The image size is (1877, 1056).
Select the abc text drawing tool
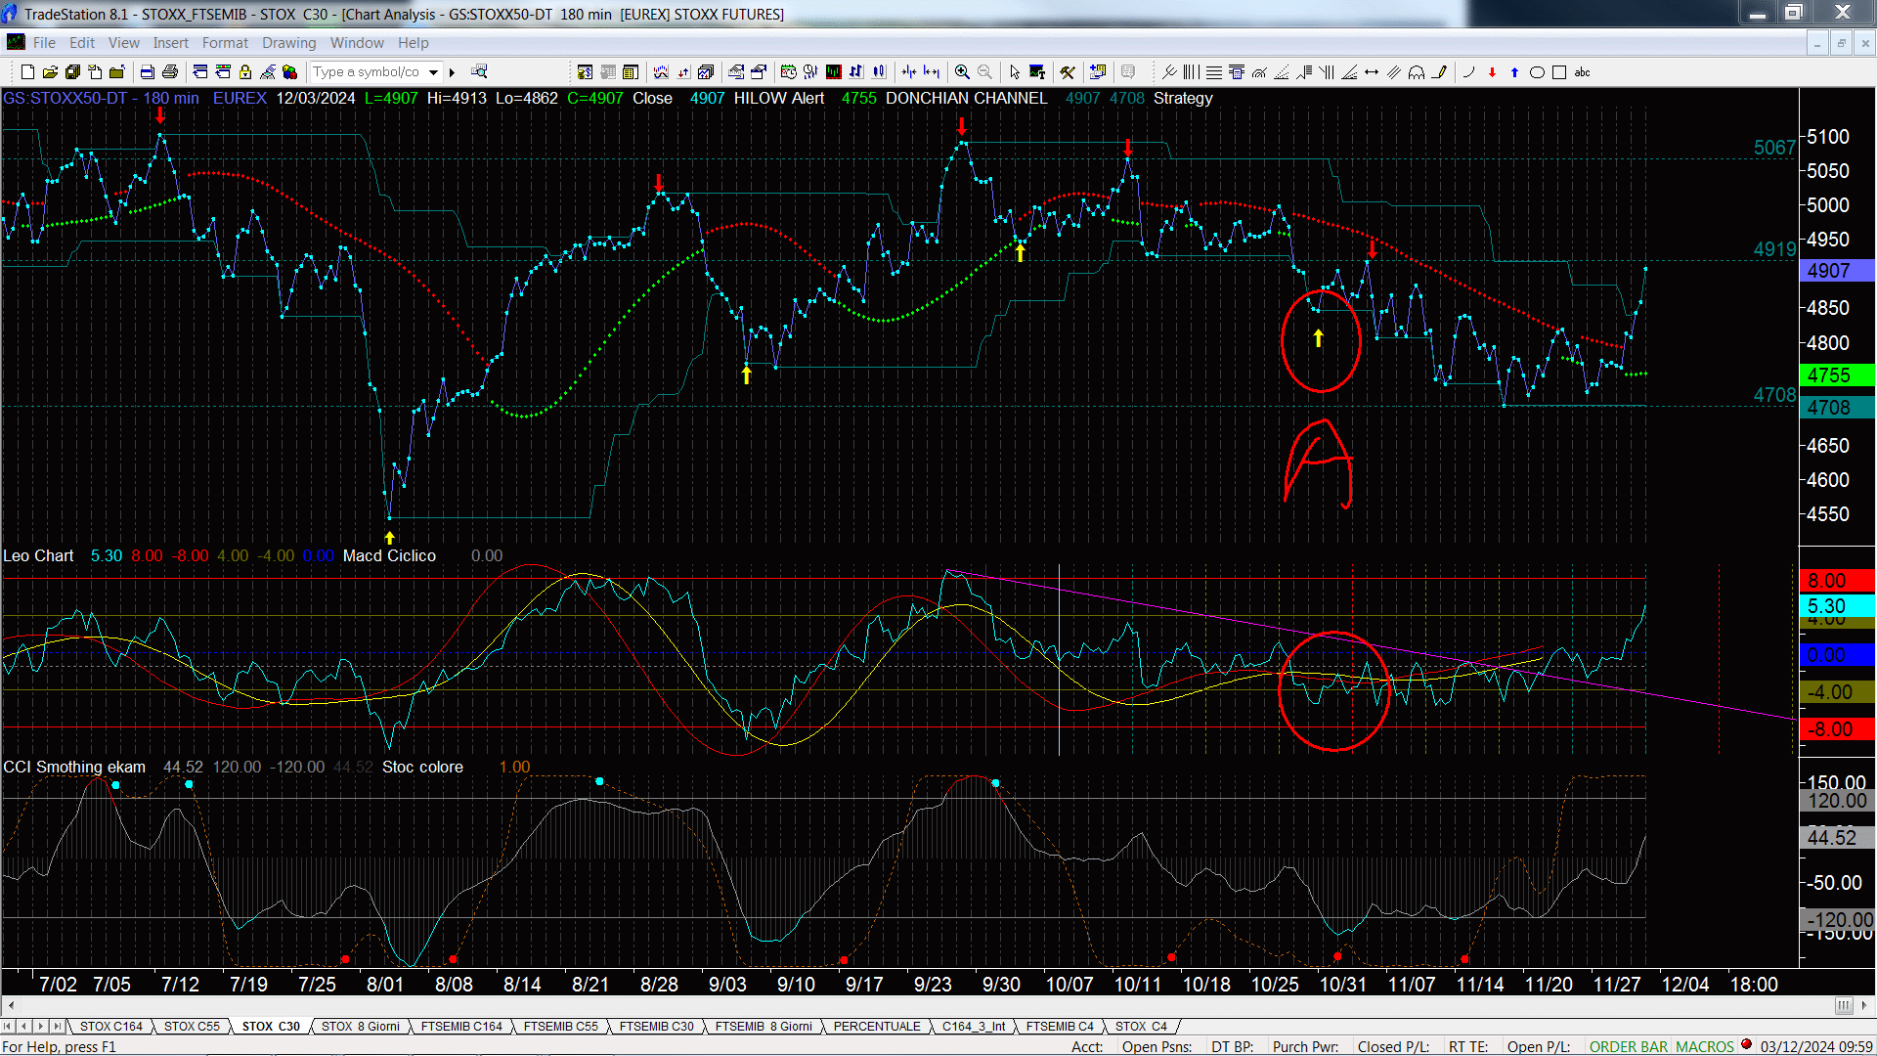point(1582,72)
